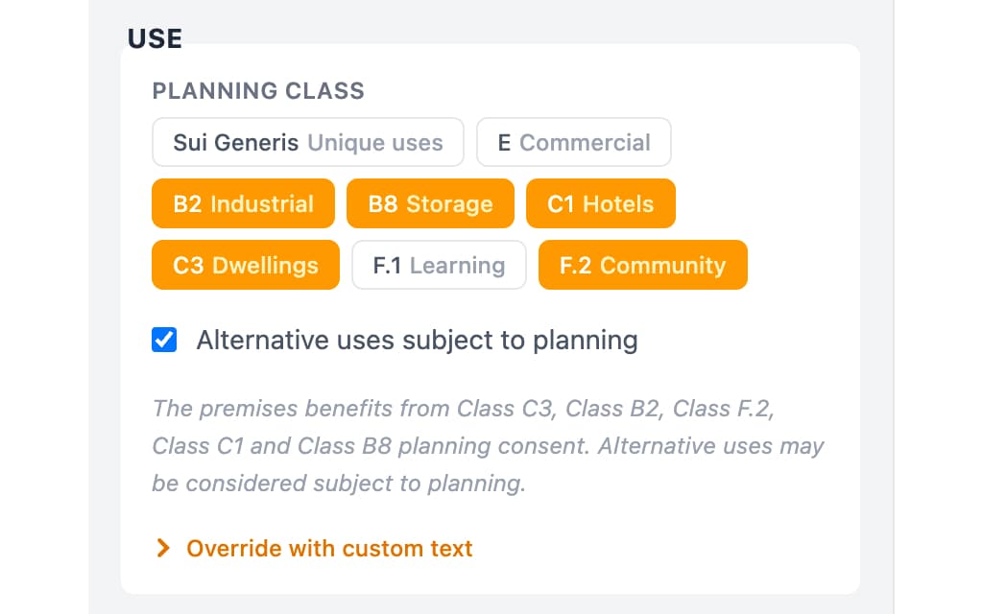Viewport: 983px width, 614px height.
Task: Click the 'Alternative uses subject to planning' label
Action: pyautogui.click(x=417, y=340)
